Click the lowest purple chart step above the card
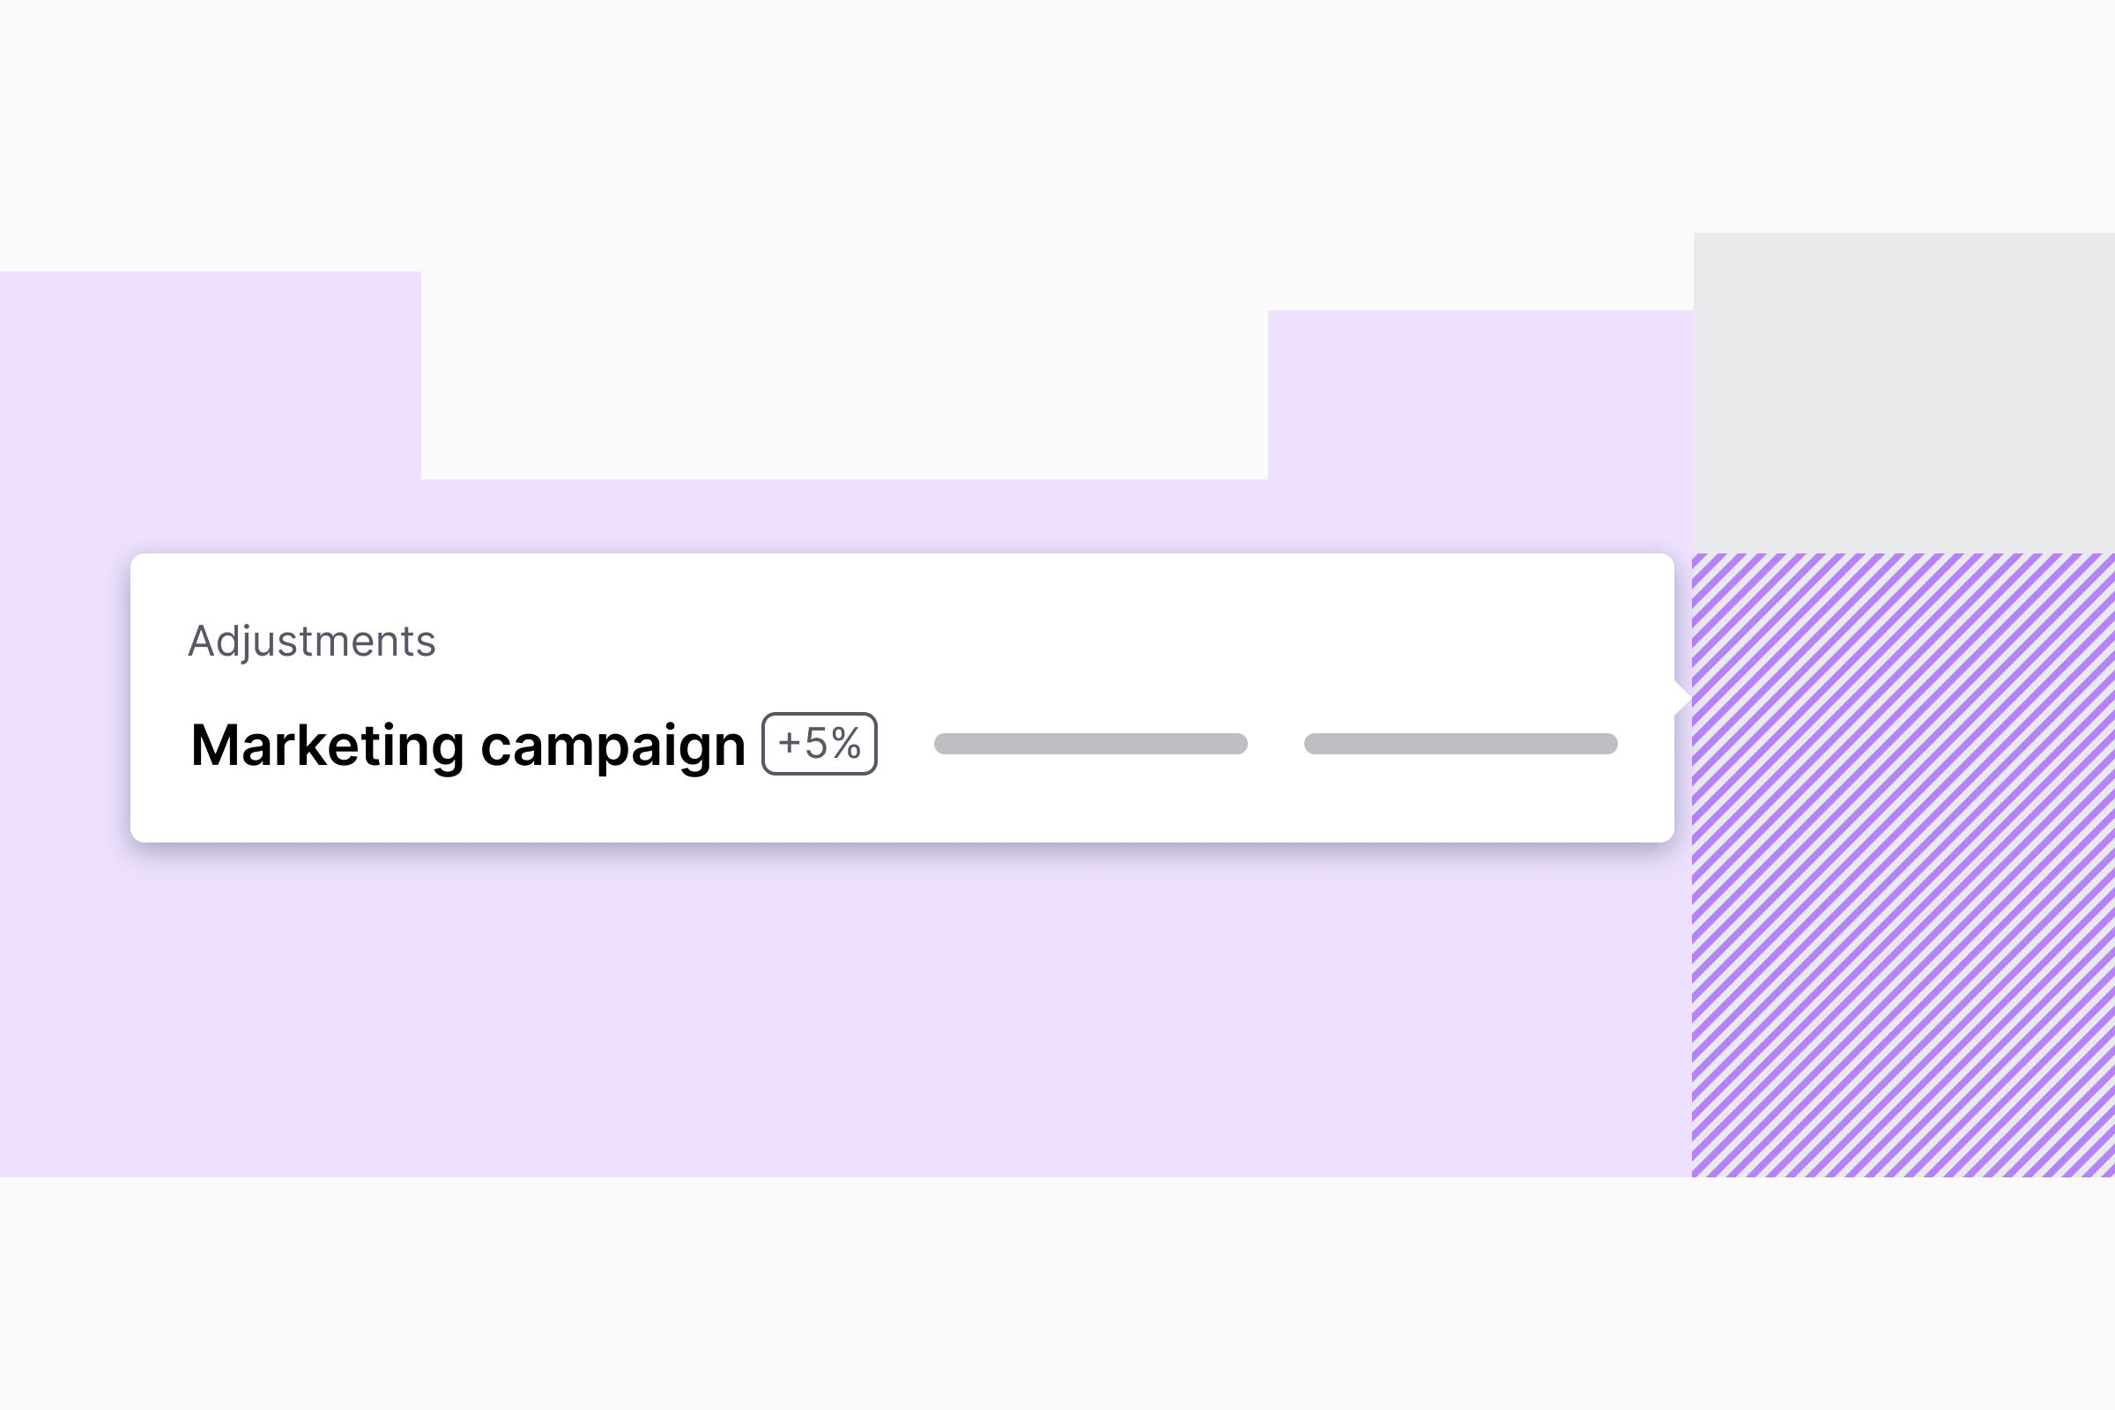 coord(843,516)
